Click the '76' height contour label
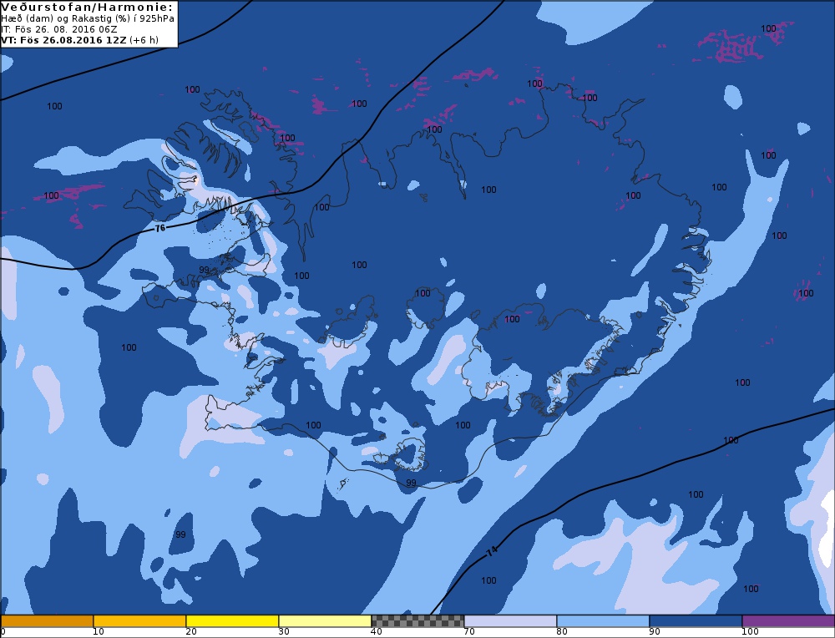Screen dimensions: 835x638 point(159,228)
